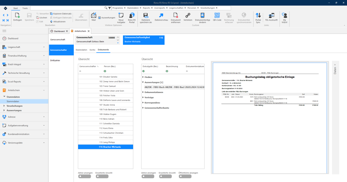This screenshot has width=347, height=182.
Task: Click the top search input field
Action: (67, 8)
